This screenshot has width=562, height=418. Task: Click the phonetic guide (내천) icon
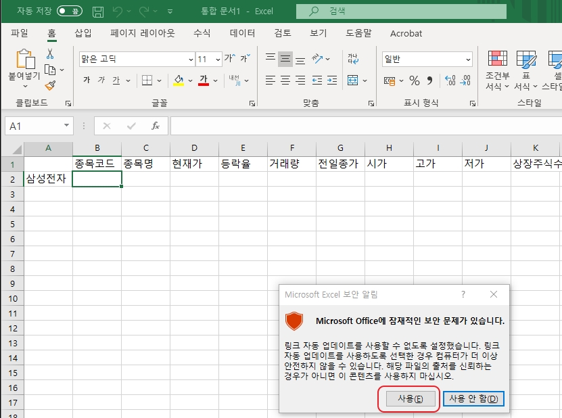235,80
